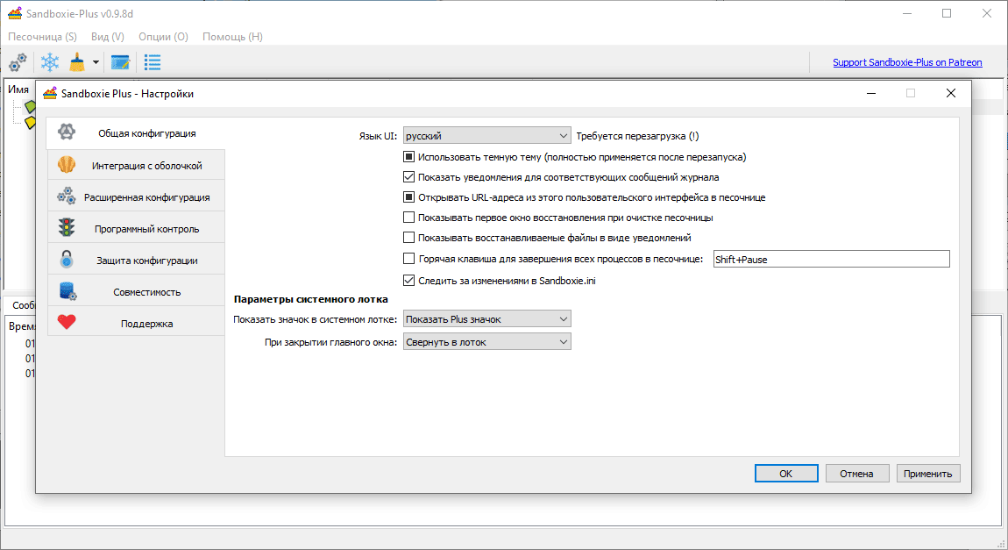Image resolution: width=1008 pixels, height=550 pixels.
Task: Enable Показывать первое окно восстановления checkbox
Action: click(408, 218)
